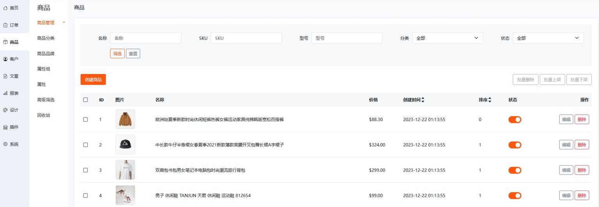Navigate to 回收站 recycle bin menu item
The image size is (599, 207).
(44, 115)
